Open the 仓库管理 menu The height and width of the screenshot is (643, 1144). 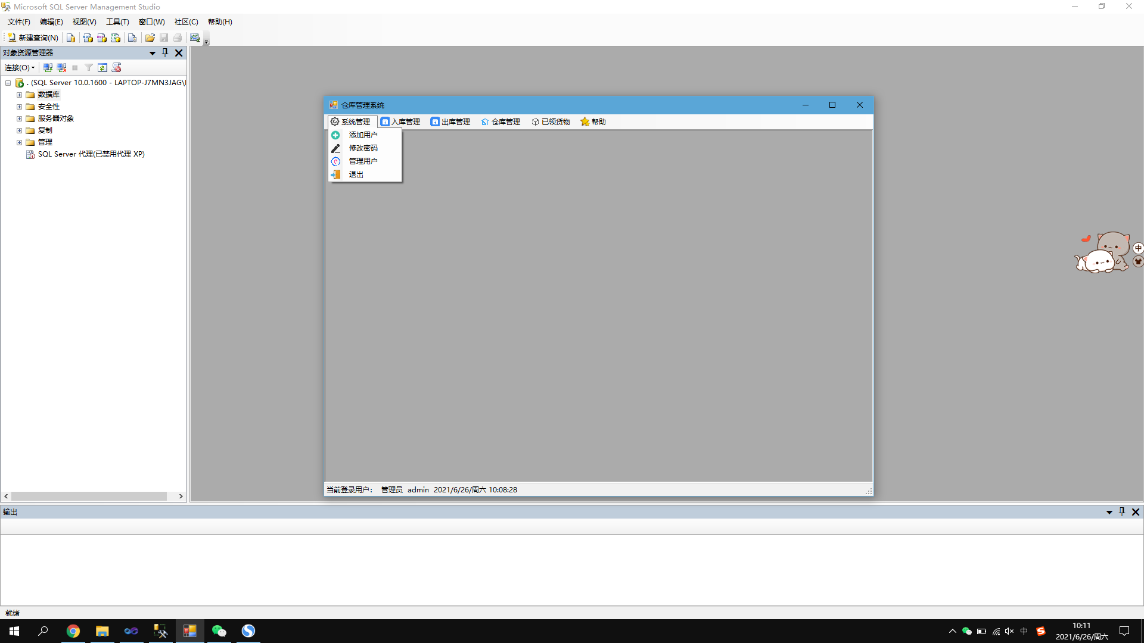(505, 121)
